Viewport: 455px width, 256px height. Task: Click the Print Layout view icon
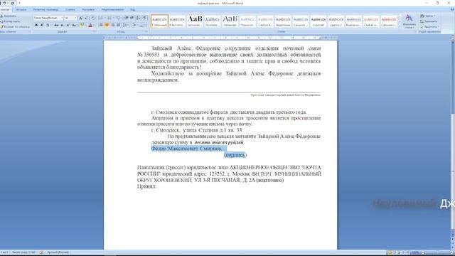[390, 252]
